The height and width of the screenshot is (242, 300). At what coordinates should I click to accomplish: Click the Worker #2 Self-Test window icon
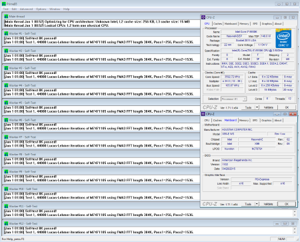point(6,51)
